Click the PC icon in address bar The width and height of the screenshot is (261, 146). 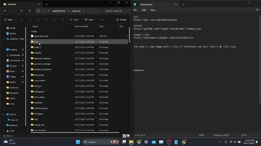(38, 11)
